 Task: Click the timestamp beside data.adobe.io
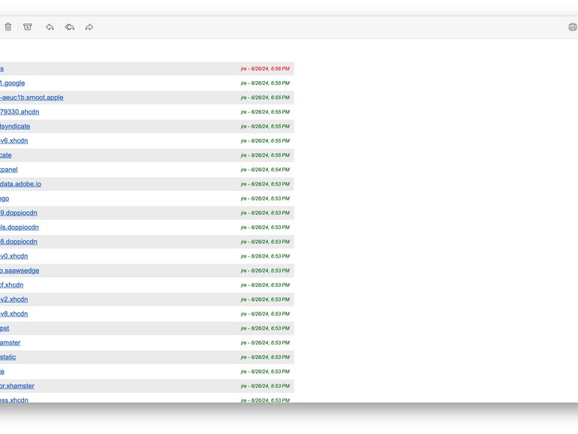click(x=265, y=184)
